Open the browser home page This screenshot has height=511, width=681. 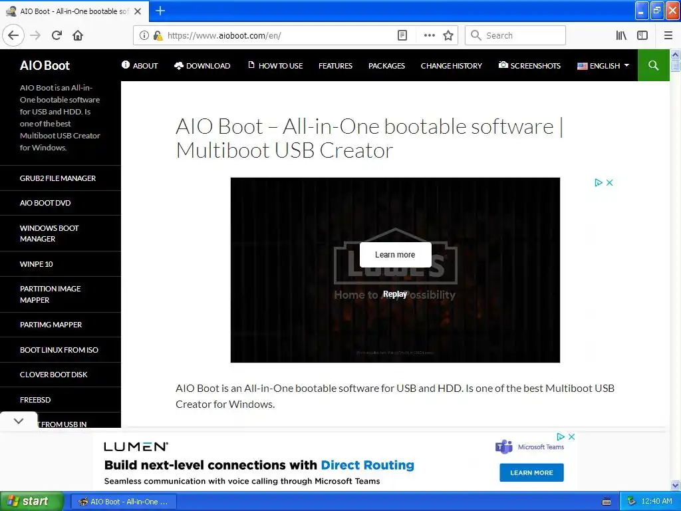pos(78,35)
